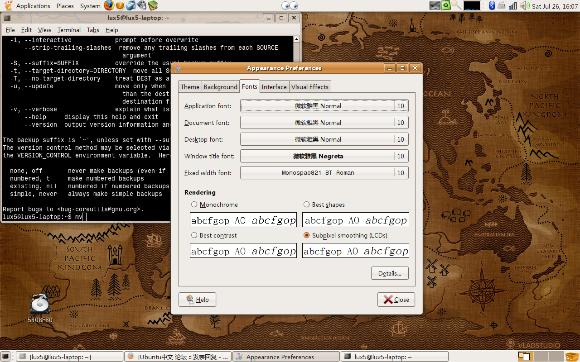580x362 pixels.
Task: Click the GNOME foot logo
Action: pos(8,5)
